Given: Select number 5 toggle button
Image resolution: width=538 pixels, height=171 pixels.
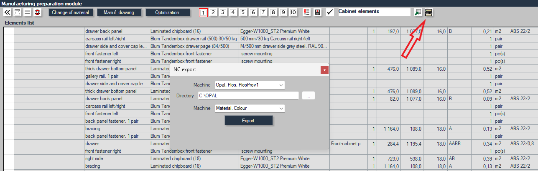Looking at the screenshot, I should (x=243, y=12).
